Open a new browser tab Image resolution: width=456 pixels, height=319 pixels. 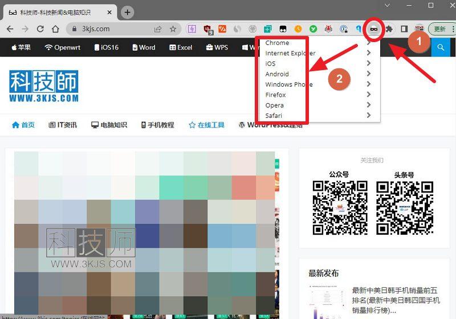(x=127, y=12)
